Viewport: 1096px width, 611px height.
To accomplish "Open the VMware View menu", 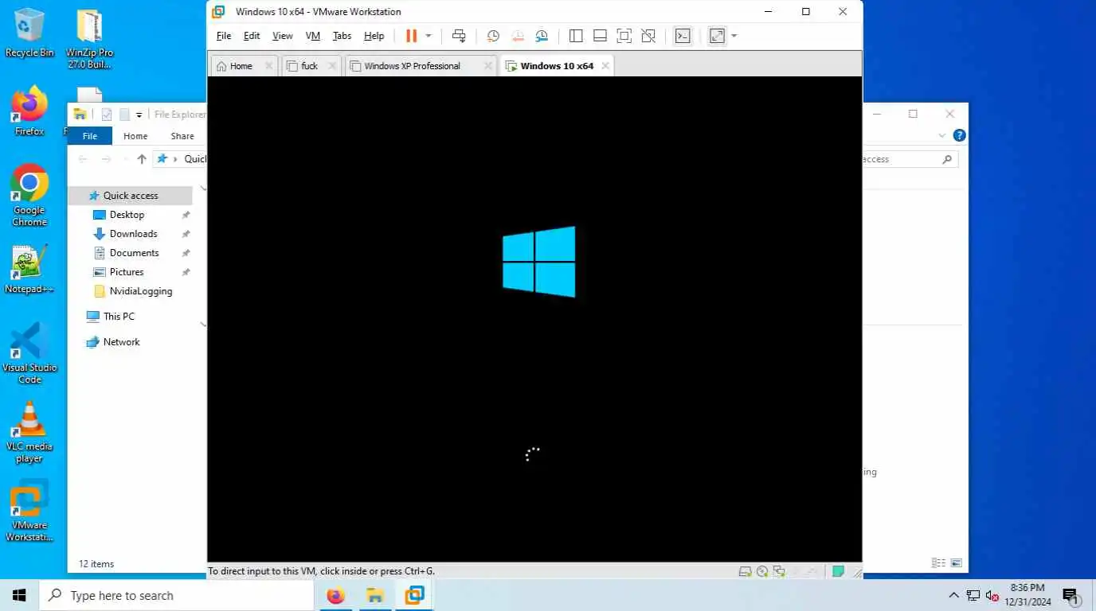I will point(283,36).
